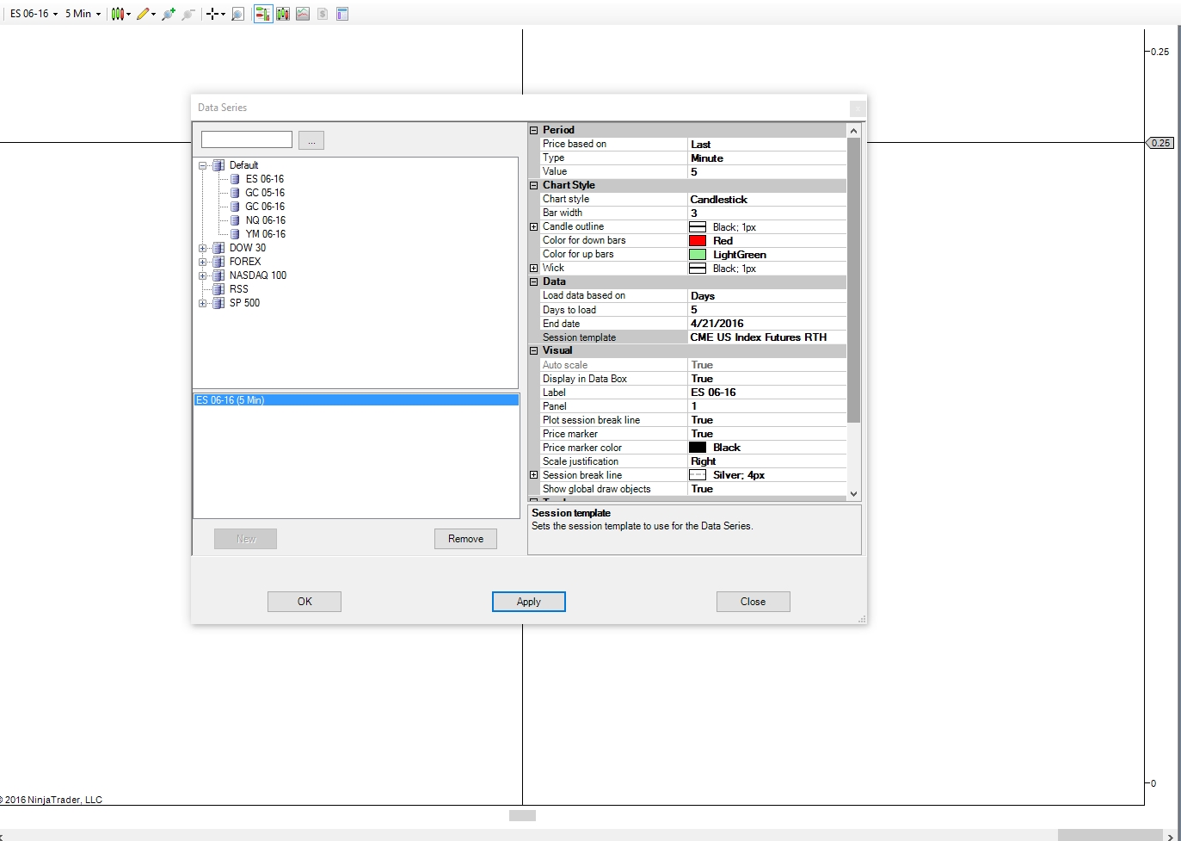Select GC 05-16 in the instrument tree
Image resolution: width=1181 pixels, height=841 pixels.
coord(265,193)
